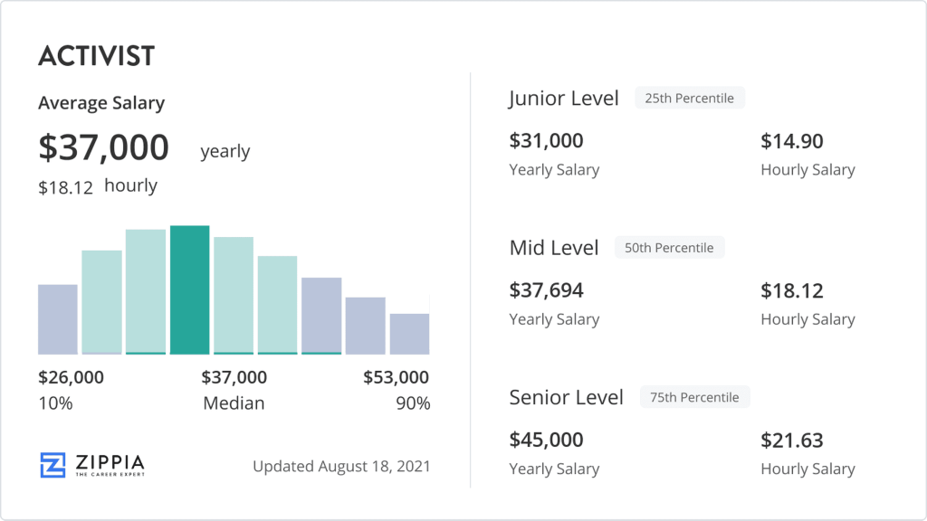Select the first gray-blue histogram bar
927x521 pixels.
[58, 319]
